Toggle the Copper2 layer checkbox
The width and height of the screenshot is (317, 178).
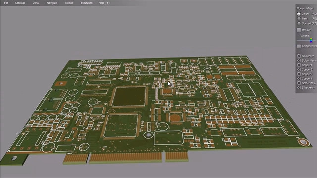coord(299,69)
